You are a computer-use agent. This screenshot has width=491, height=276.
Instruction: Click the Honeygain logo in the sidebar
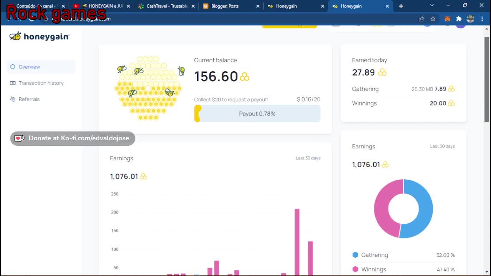click(40, 36)
